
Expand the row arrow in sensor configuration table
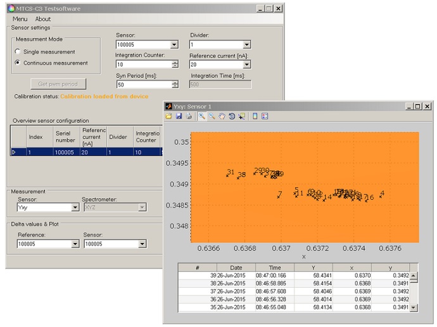pyautogui.click(x=14, y=152)
